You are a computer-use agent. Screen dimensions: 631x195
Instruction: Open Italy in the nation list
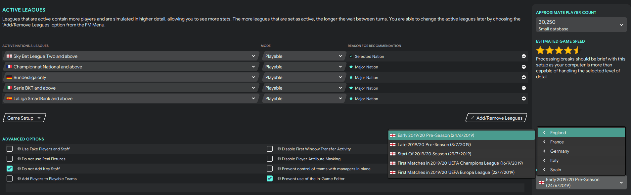581,160
